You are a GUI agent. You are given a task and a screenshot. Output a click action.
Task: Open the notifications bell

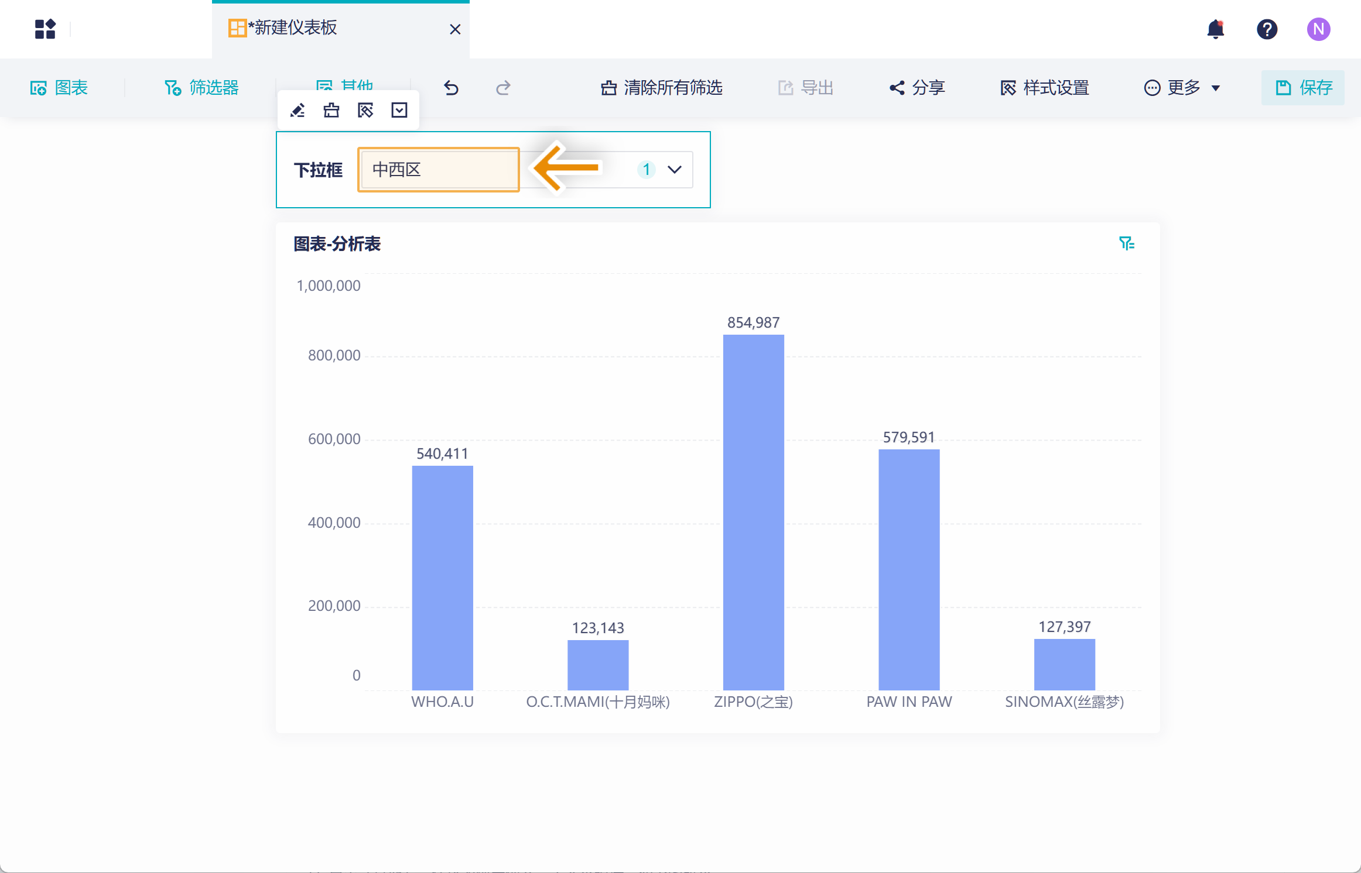(1216, 29)
